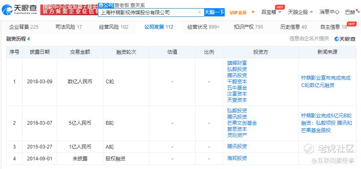Viewport: 361px width, 169px height.
Task: Expand the VIP会员 dropdown arrow
Action: tap(253, 12)
